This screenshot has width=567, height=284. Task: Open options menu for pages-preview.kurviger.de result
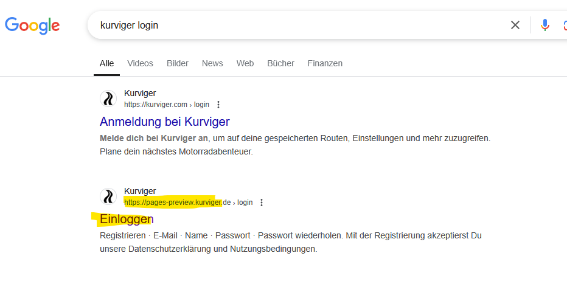point(262,203)
